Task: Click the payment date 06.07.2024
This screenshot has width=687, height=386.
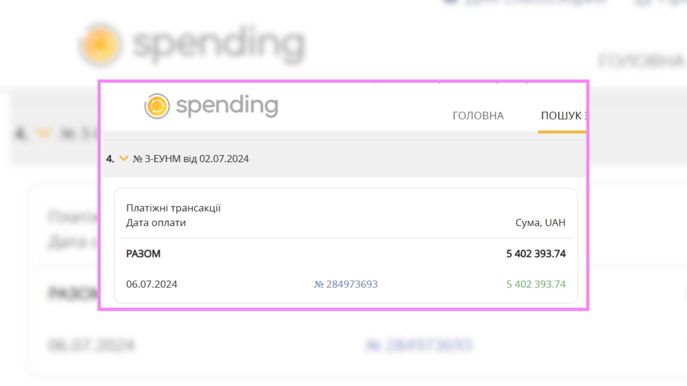Action: (x=152, y=284)
